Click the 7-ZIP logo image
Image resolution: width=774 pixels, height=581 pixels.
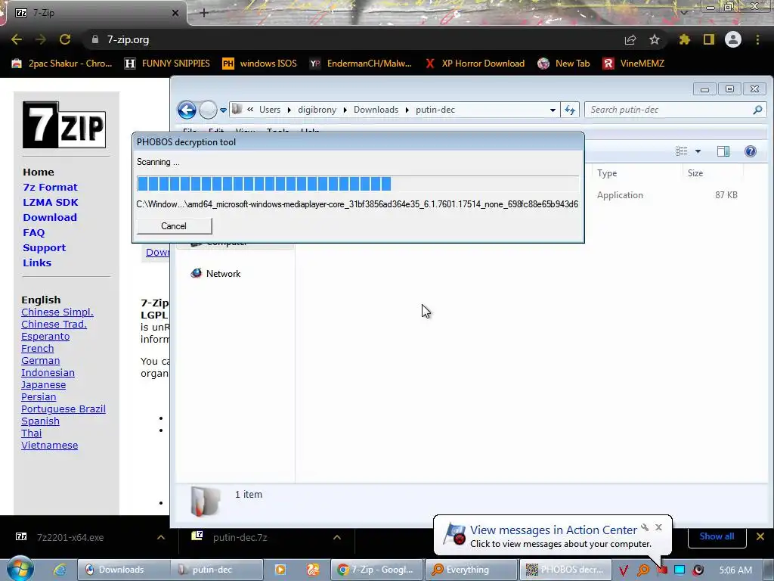[64, 125]
